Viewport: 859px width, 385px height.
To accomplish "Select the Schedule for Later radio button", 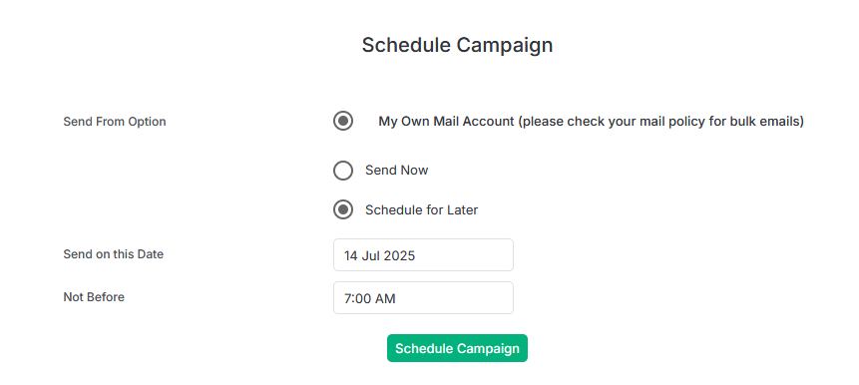I will pyautogui.click(x=343, y=209).
